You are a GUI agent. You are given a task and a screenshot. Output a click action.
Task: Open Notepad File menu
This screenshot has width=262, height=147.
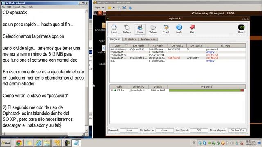click(4, 7)
